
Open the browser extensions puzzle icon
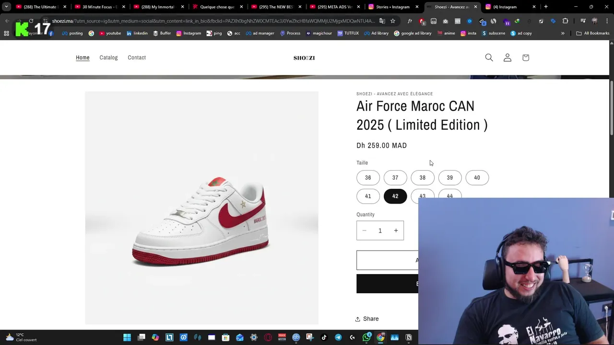pyautogui.click(x=565, y=21)
